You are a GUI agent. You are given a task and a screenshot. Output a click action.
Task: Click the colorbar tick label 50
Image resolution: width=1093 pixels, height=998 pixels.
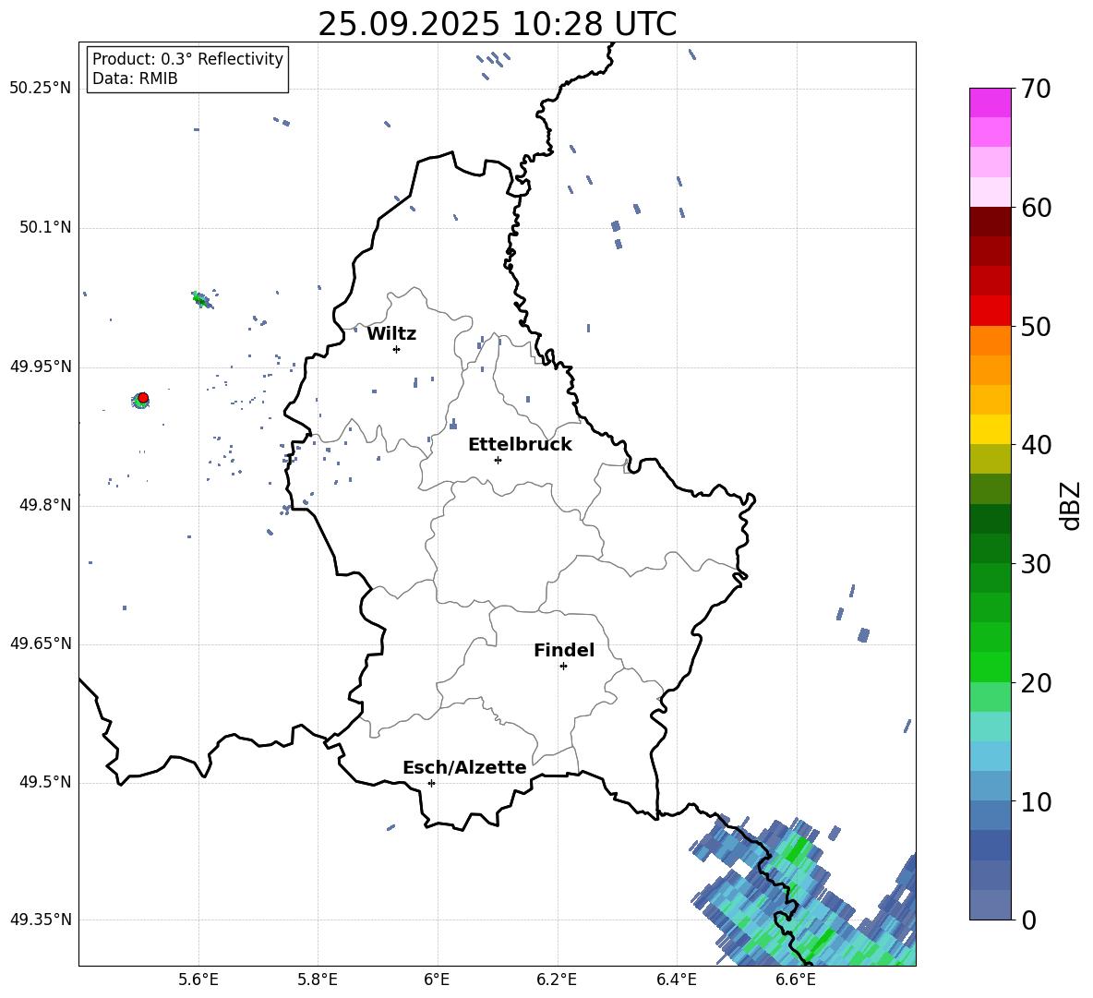[x=1036, y=326]
